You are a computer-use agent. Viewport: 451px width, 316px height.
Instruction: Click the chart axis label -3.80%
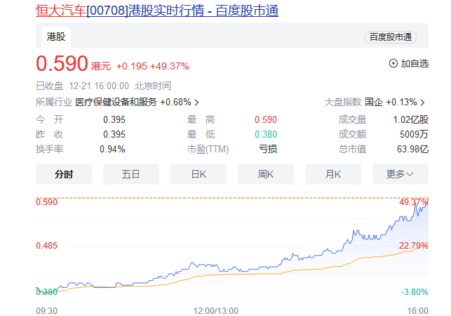click(x=415, y=292)
